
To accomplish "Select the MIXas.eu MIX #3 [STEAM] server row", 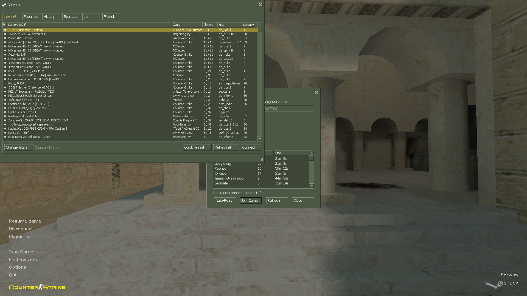I will pos(130,46).
